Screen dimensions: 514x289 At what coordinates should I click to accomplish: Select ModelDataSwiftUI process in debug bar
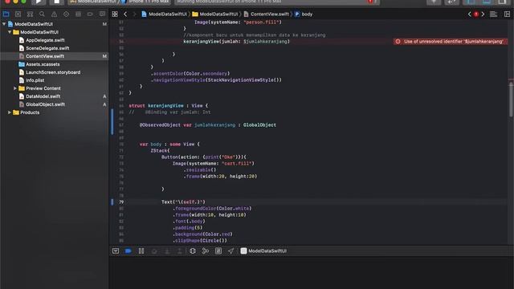point(264,251)
